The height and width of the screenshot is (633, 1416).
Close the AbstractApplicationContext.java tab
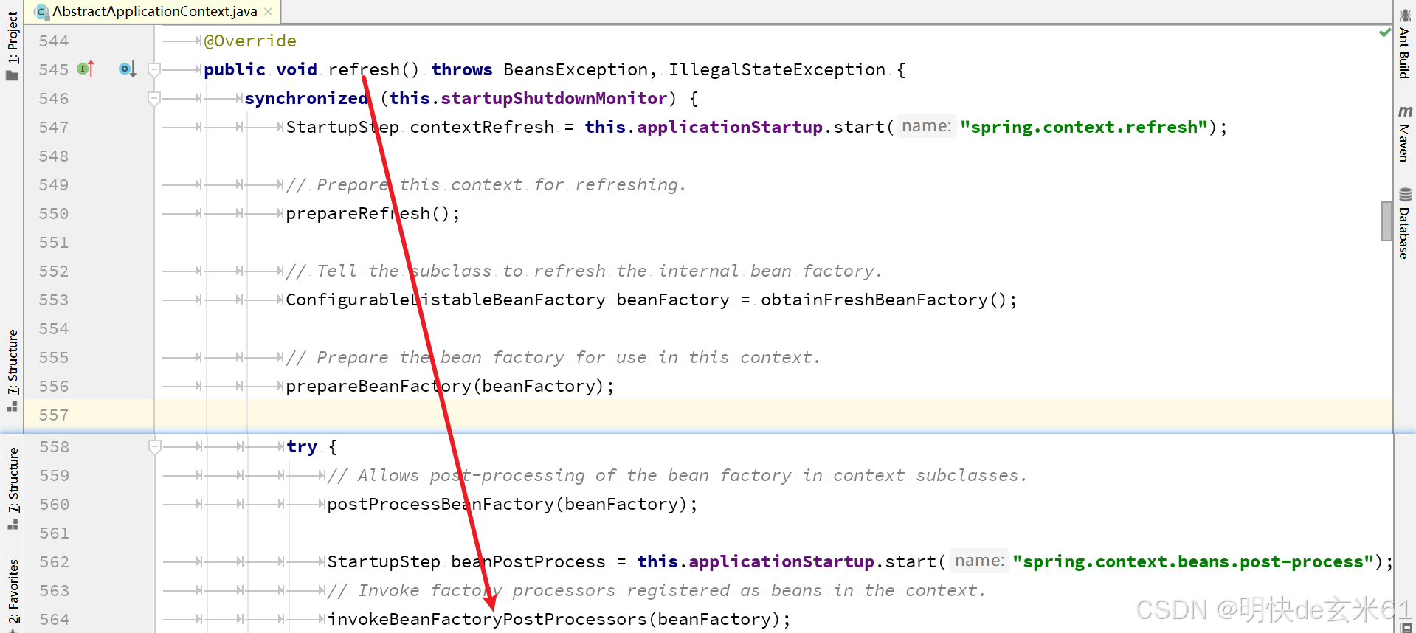(268, 12)
